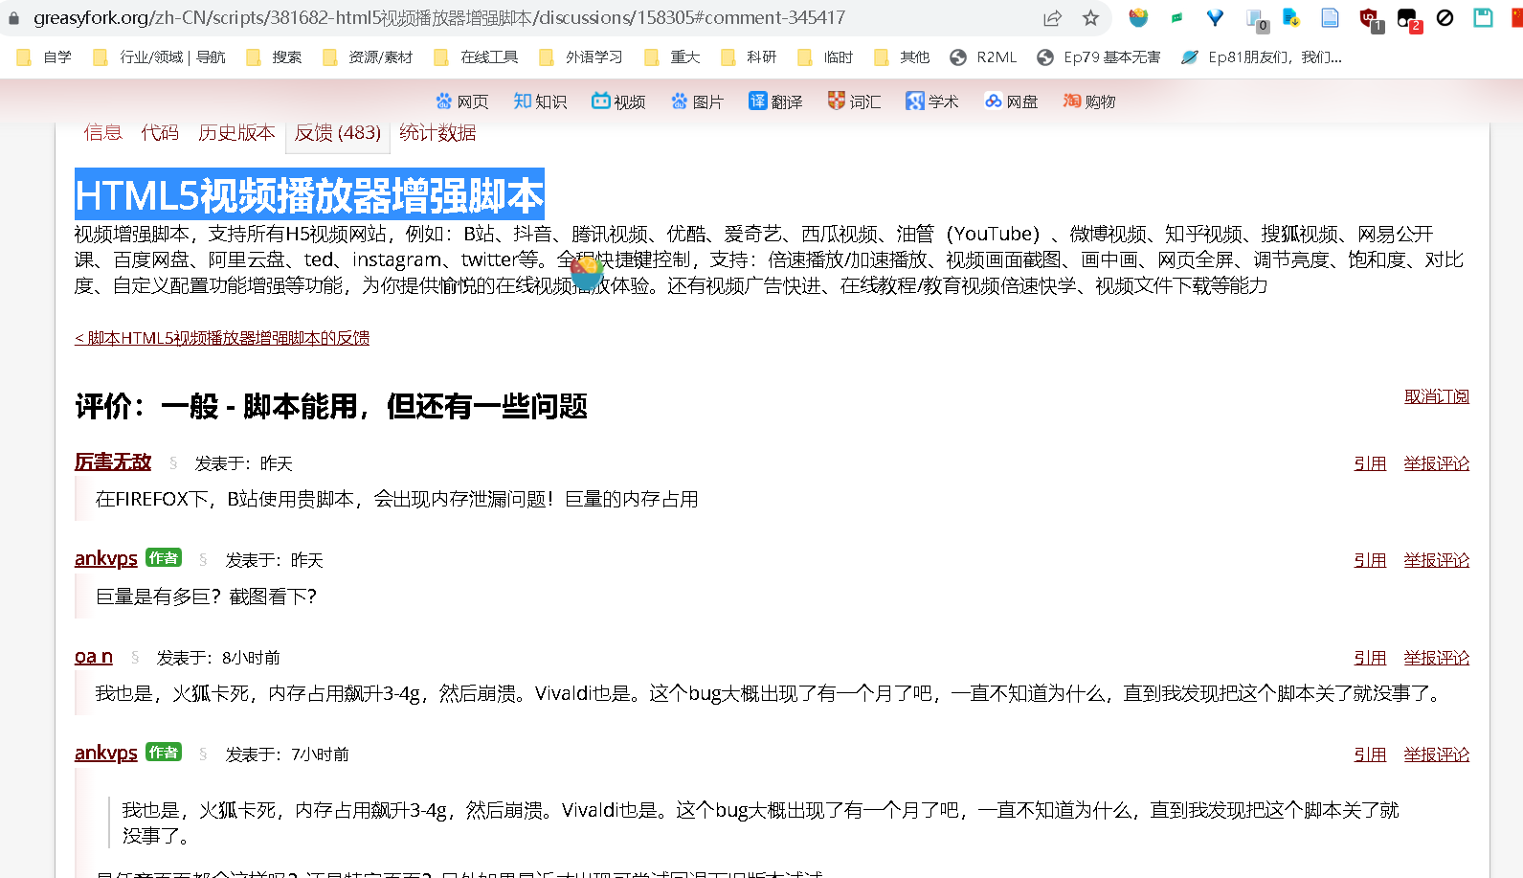Image resolution: width=1523 pixels, height=878 pixels.
Task: Click the 学术 academic search shortcut
Action: (x=932, y=101)
